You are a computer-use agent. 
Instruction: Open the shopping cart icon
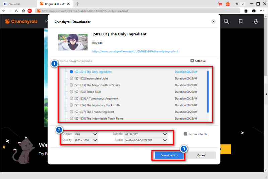click(x=220, y=4)
